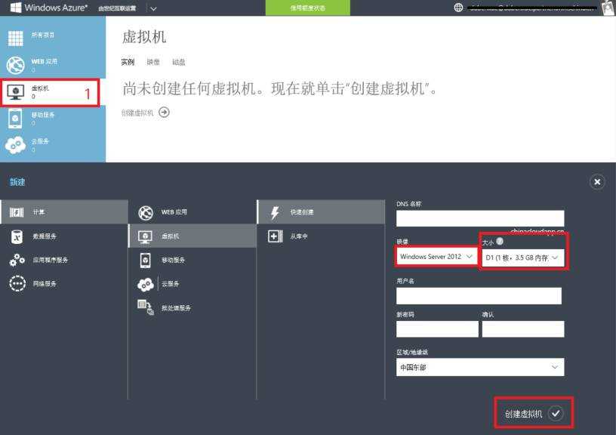Open 所有项目 grid icon in sidebar
Screen dimensions: 616x435
click(15, 38)
